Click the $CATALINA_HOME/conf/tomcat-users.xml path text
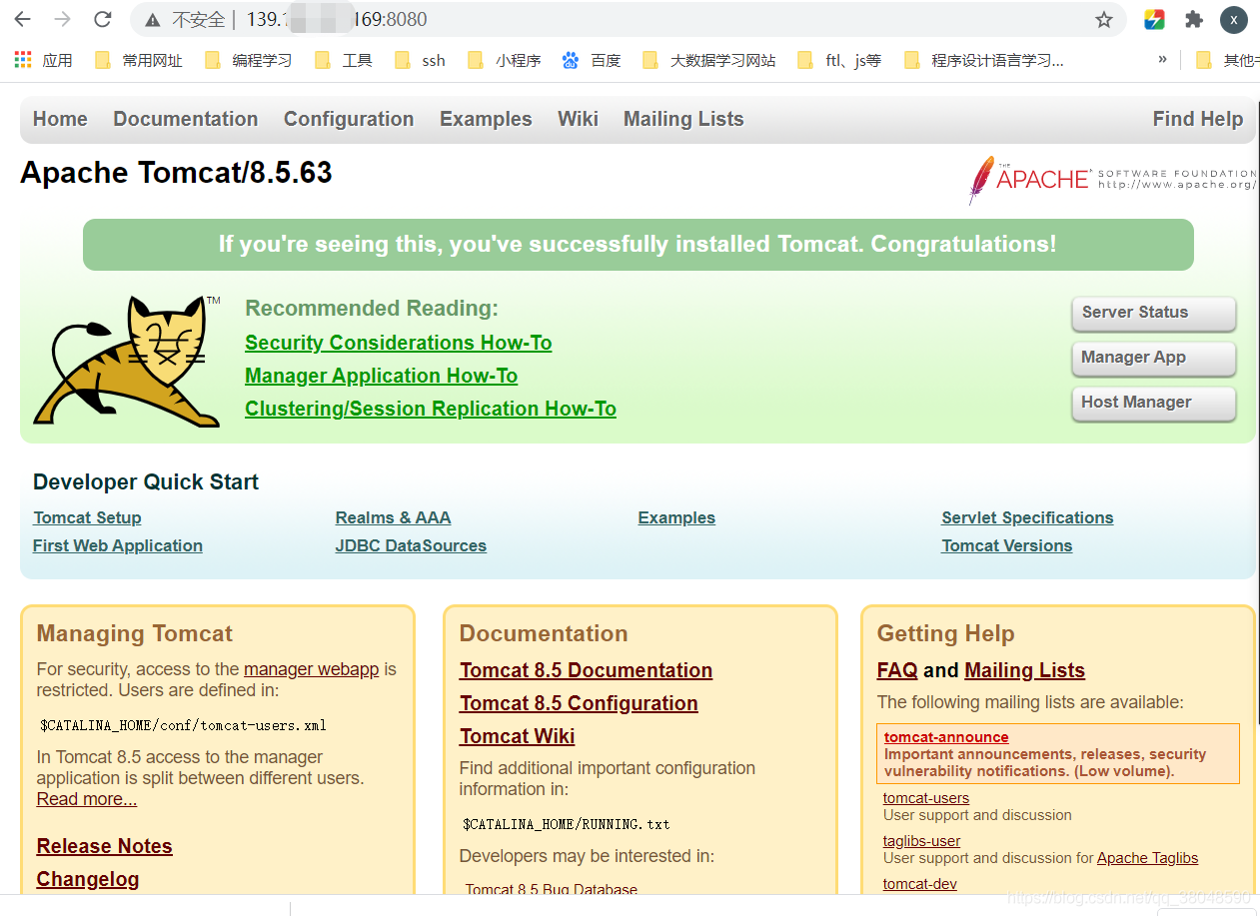The width and height of the screenshot is (1260, 916). (183, 725)
